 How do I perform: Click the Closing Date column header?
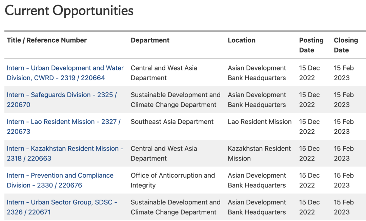coord(346,45)
